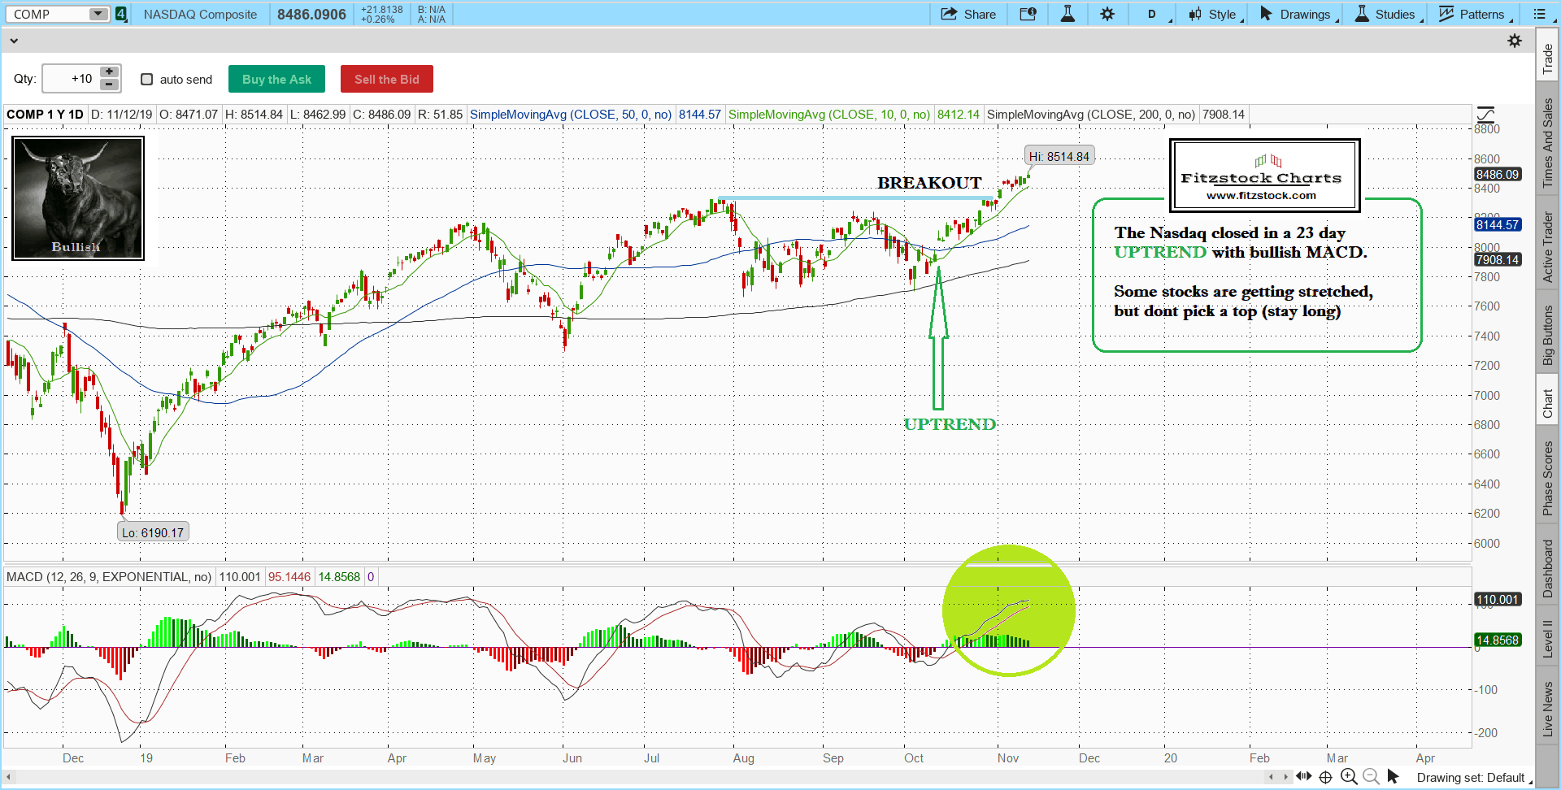Screen dimensions: 1561x790
Task: Switch to the Active Trader side tab
Action: click(x=1548, y=247)
